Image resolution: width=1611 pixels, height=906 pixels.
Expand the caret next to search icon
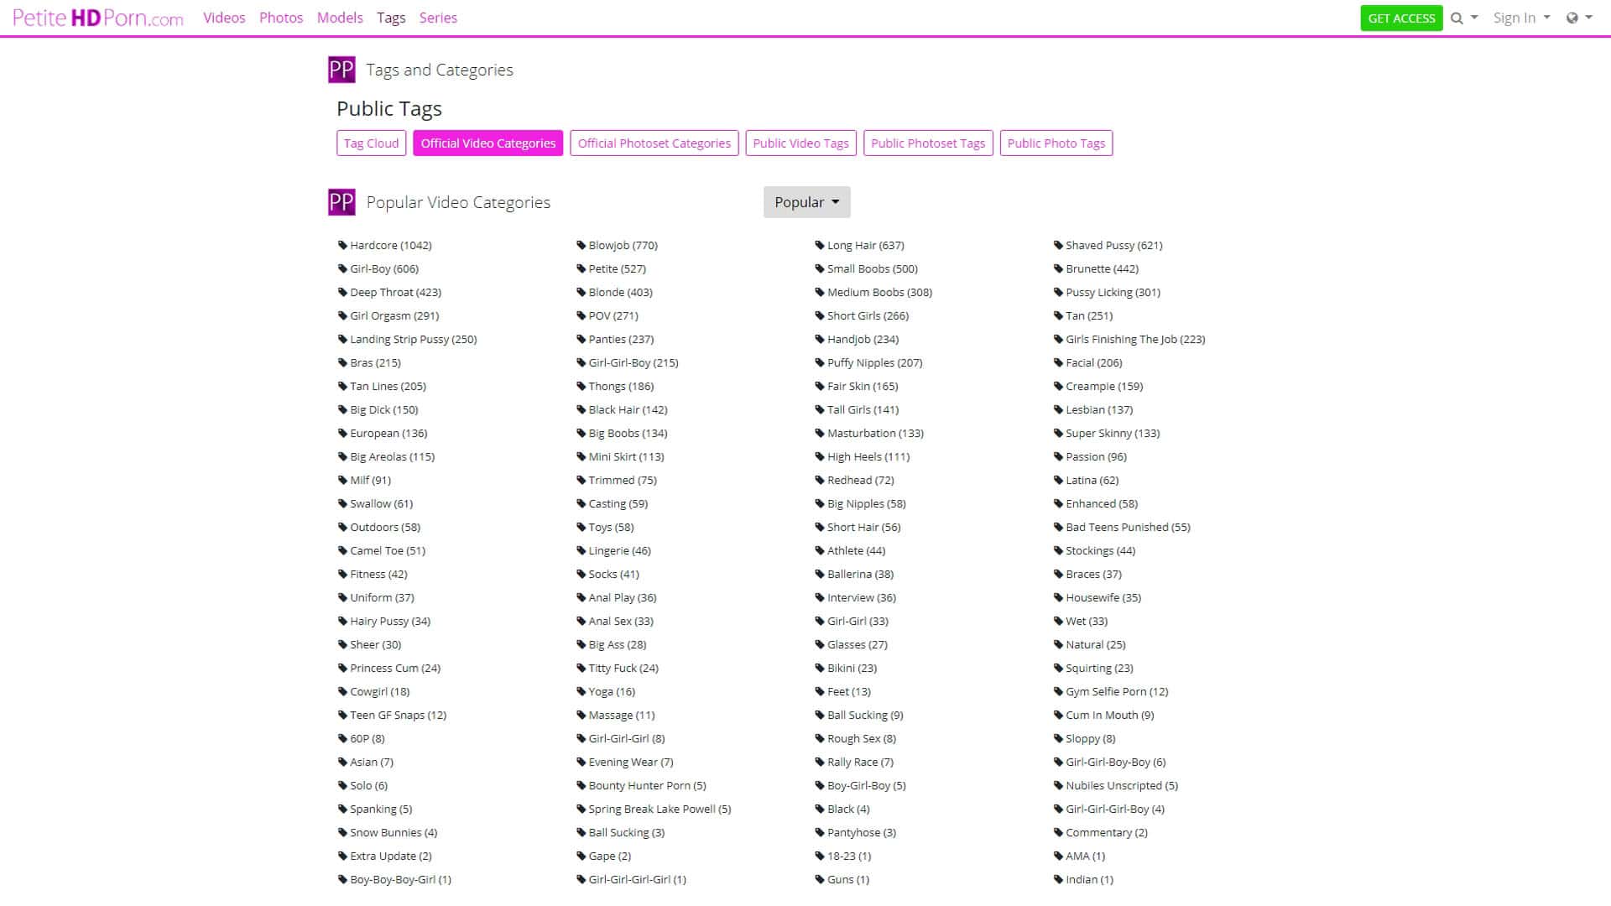1474,18
